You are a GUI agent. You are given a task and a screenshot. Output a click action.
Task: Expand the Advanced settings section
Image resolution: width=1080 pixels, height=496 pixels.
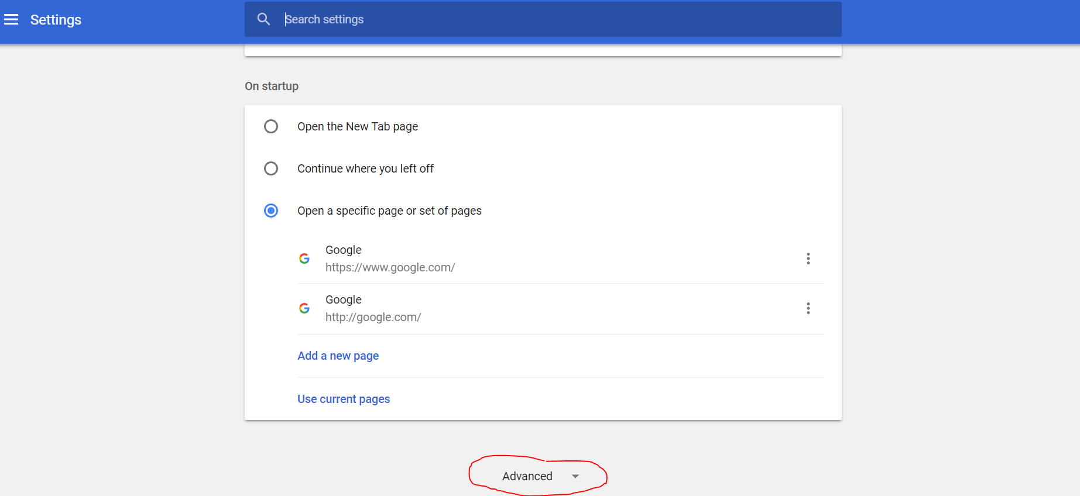click(x=527, y=476)
